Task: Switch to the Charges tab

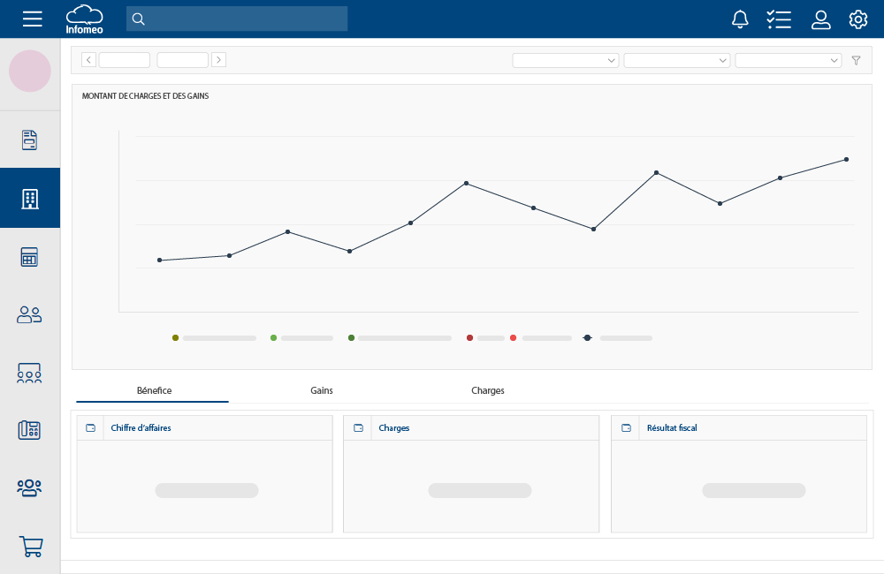Action: [x=488, y=390]
